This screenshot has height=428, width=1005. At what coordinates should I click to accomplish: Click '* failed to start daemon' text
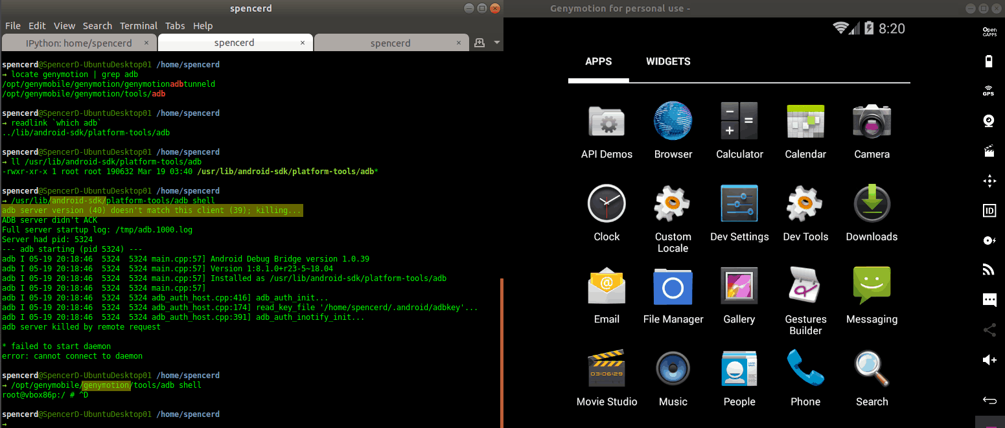click(x=56, y=346)
